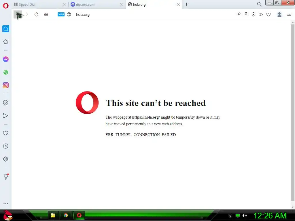Open the Player icon in the sidebar
The width and height of the screenshot is (295, 221).
point(6,103)
